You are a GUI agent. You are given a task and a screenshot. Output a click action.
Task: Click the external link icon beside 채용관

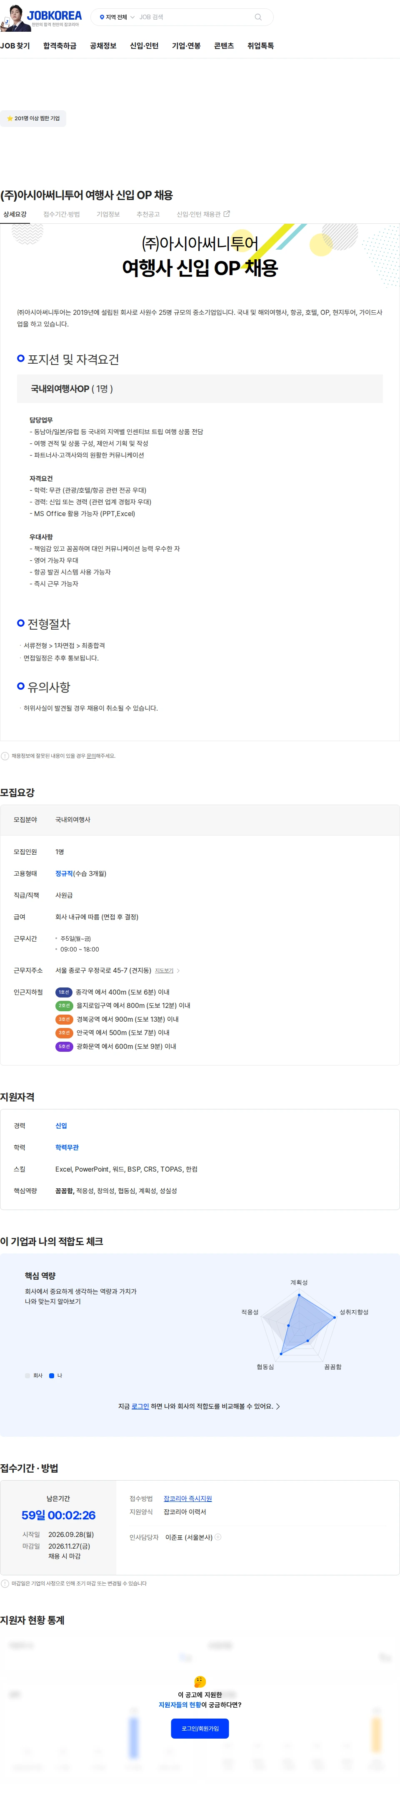pos(227,214)
